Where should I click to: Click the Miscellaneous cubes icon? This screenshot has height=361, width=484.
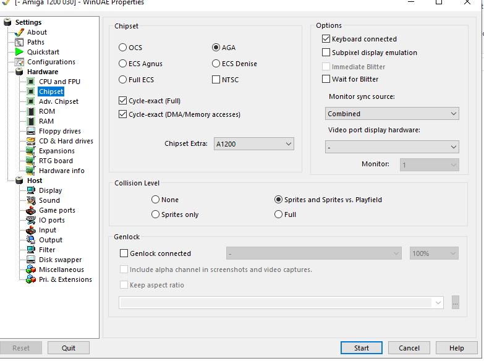tap(31, 270)
